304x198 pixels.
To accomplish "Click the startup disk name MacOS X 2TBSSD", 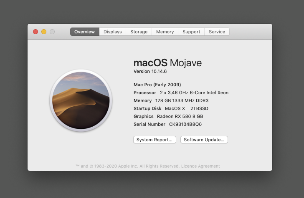I will [187, 108].
